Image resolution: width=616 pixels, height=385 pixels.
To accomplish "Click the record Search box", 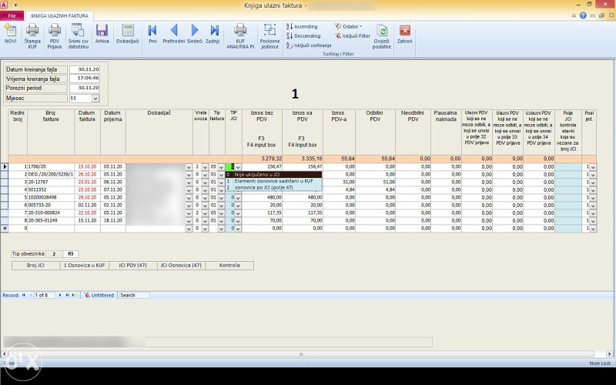I will coord(134,295).
